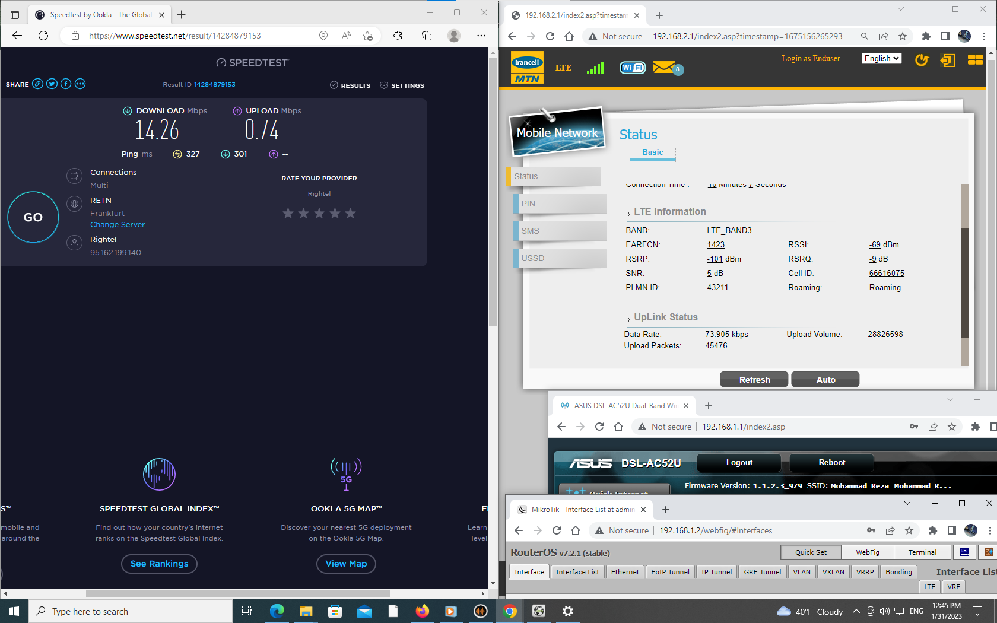This screenshot has width=997, height=623.
Task: Open tab search chevron in ASUS Chrome window
Action: pyautogui.click(x=950, y=399)
